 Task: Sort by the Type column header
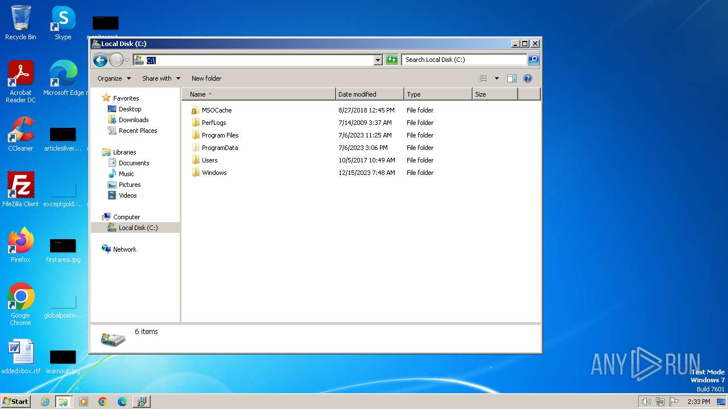pyautogui.click(x=438, y=94)
